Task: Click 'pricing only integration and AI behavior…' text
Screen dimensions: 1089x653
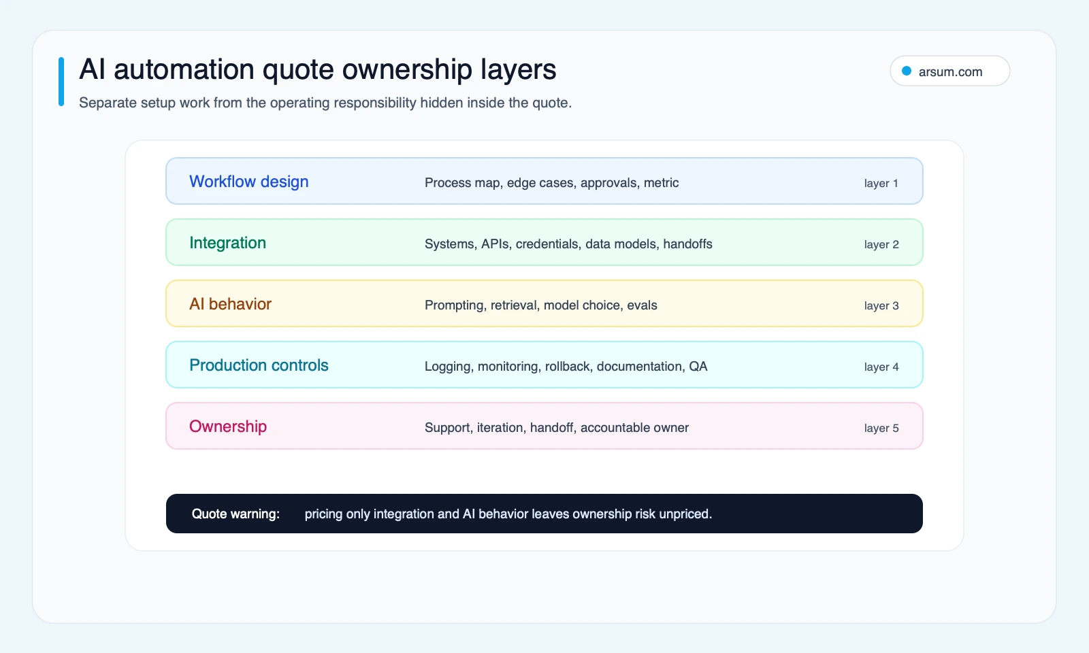Action: [x=508, y=514]
